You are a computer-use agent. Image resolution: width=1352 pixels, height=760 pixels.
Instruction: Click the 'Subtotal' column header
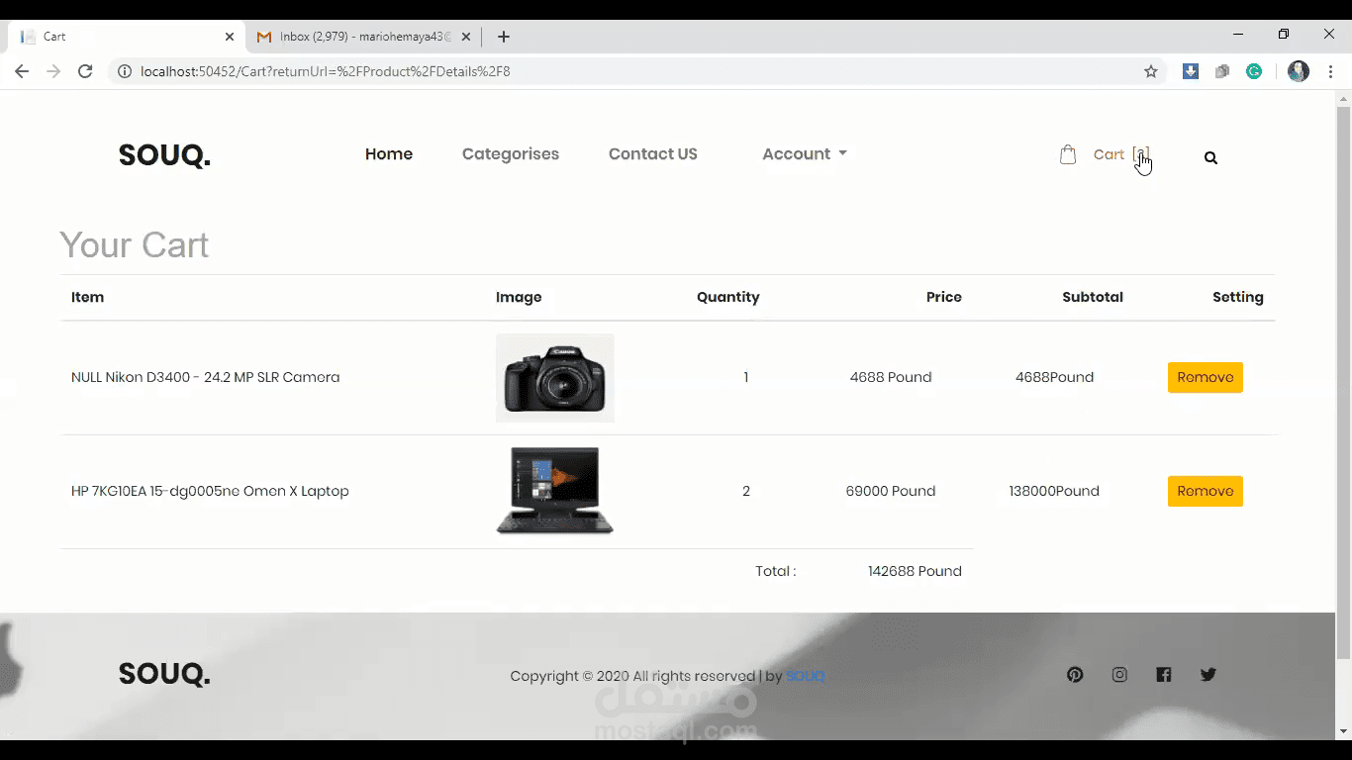1093,297
